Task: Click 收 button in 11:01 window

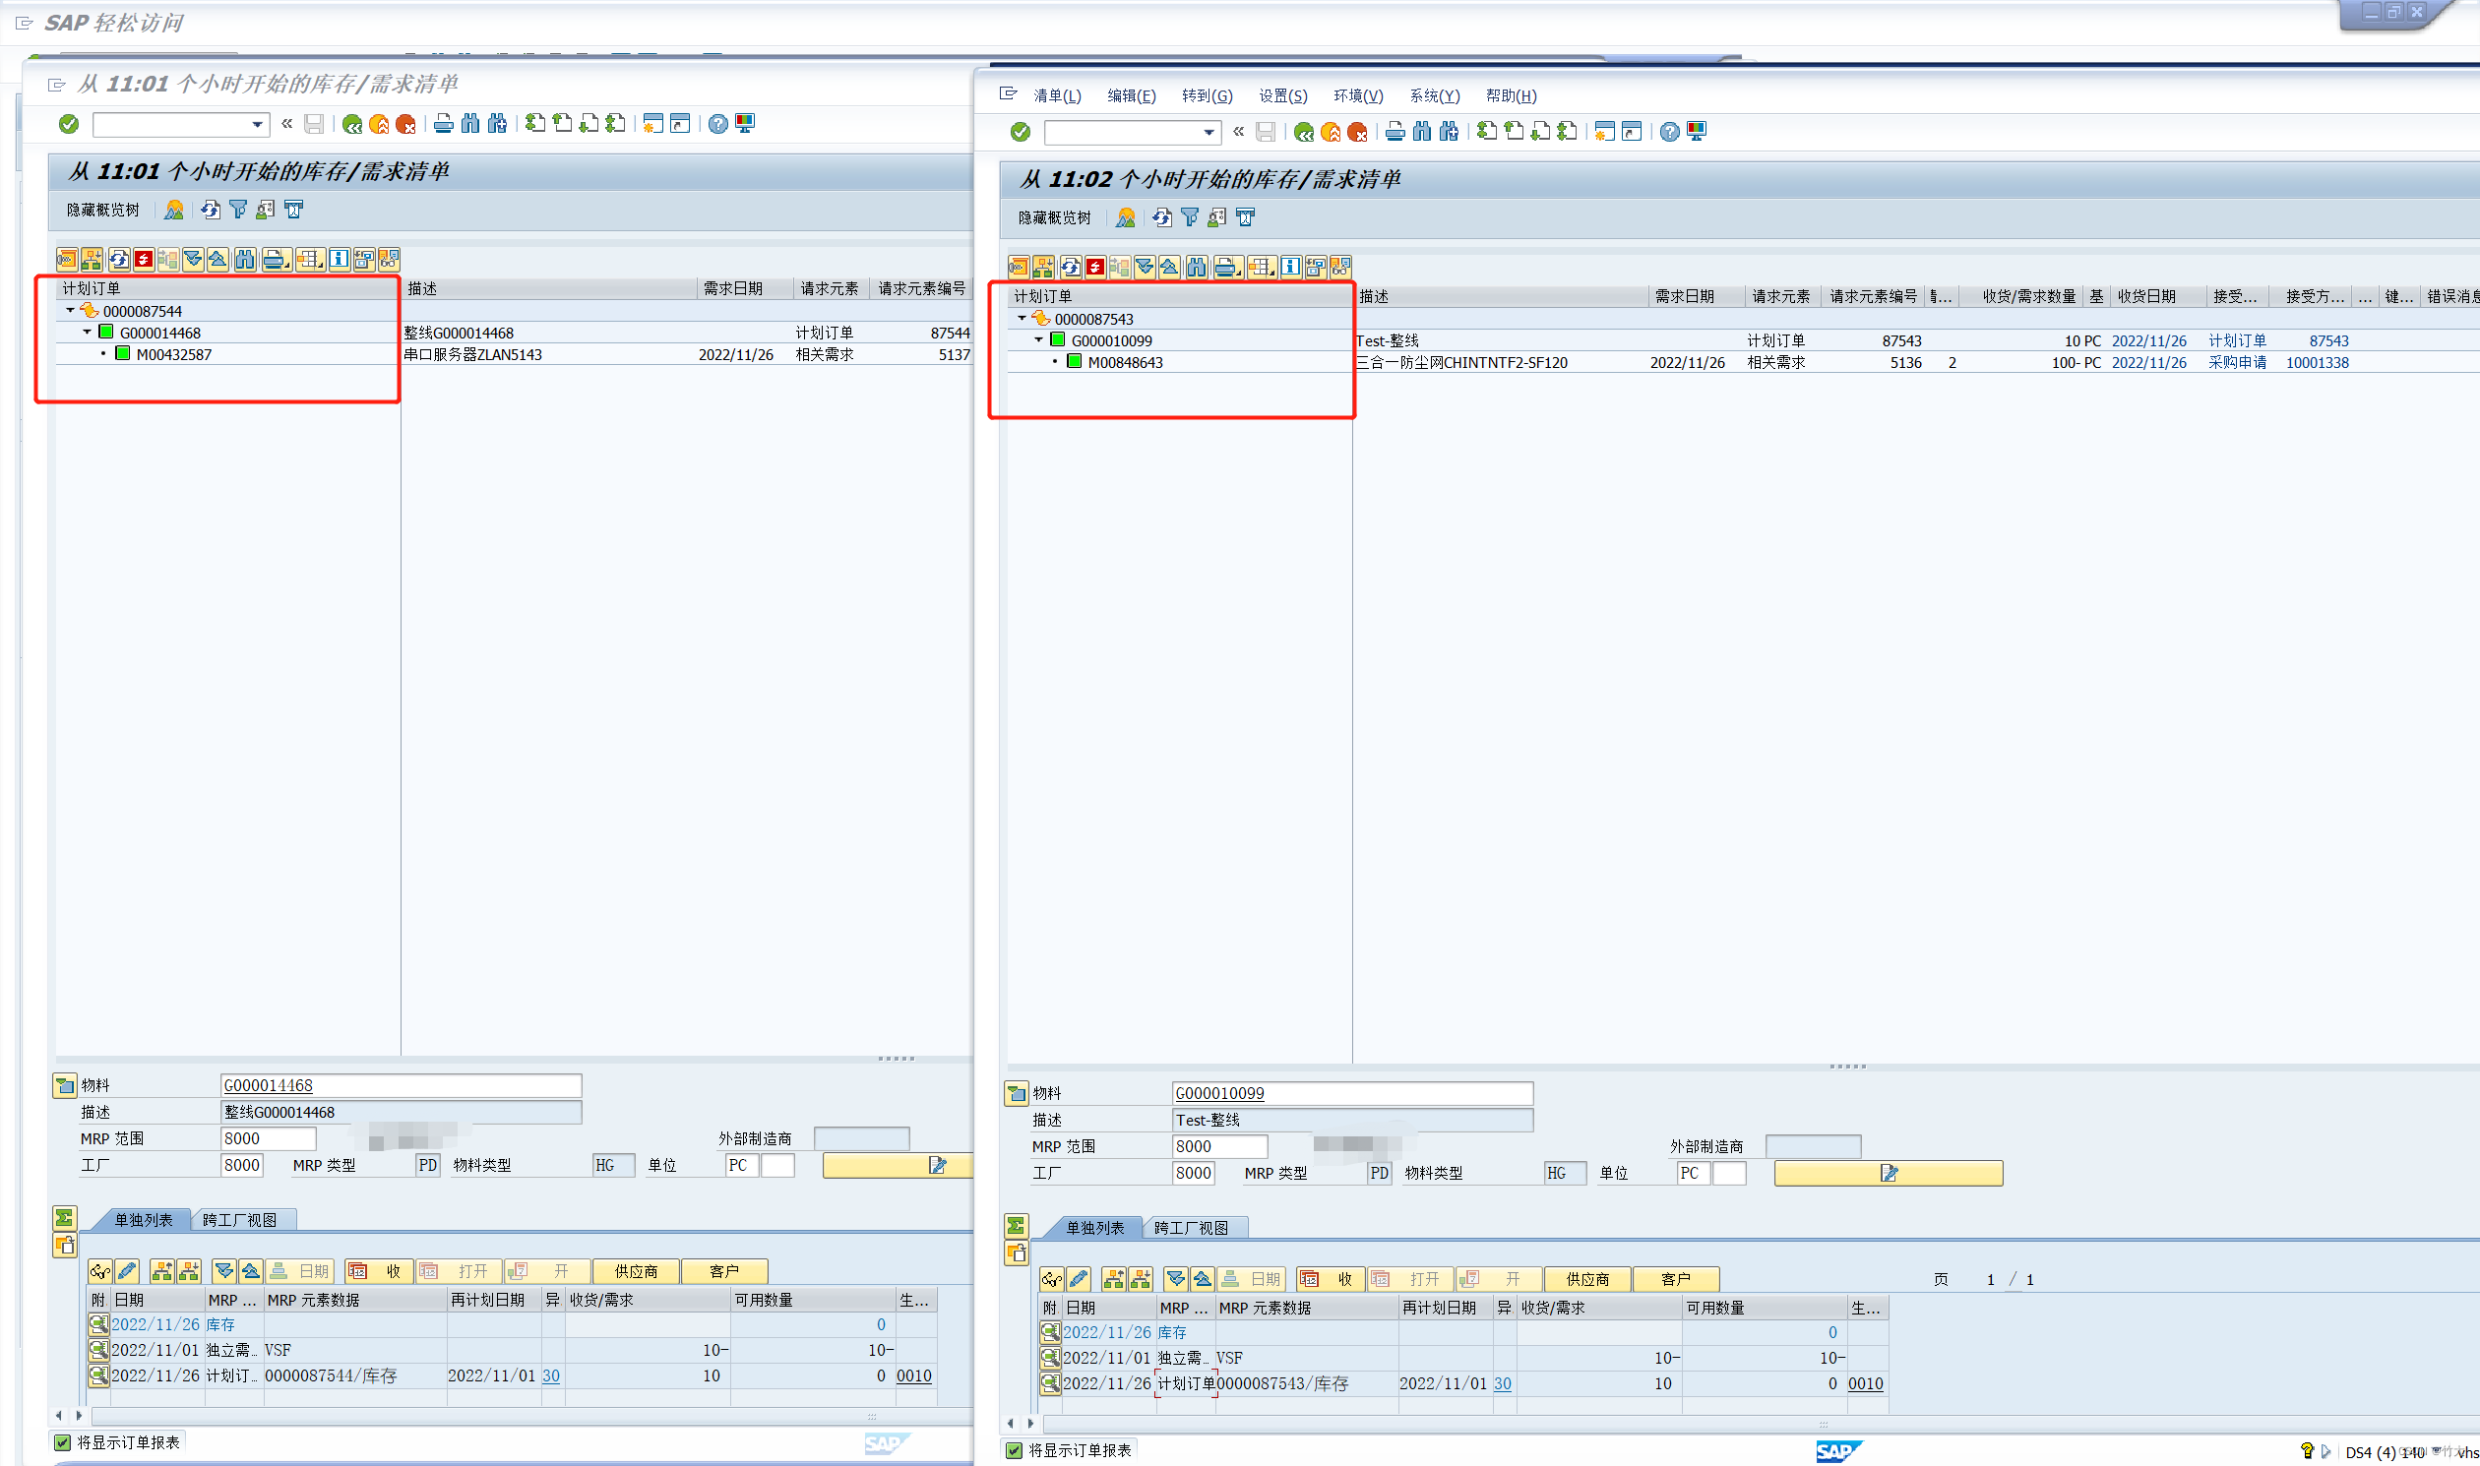Action: coord(378,1271)
